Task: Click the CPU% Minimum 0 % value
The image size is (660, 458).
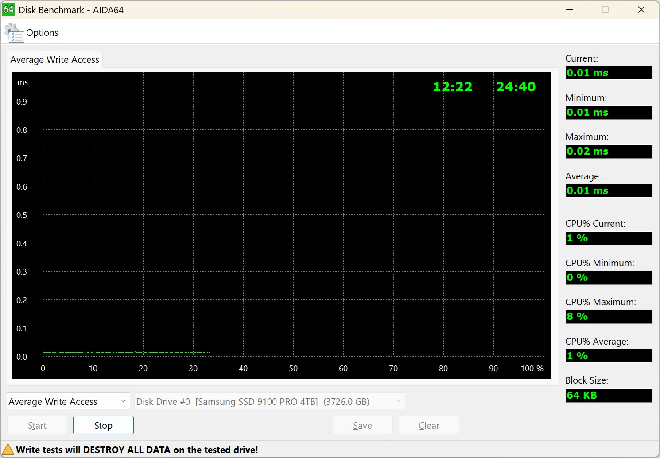Action: coord(609,278)
